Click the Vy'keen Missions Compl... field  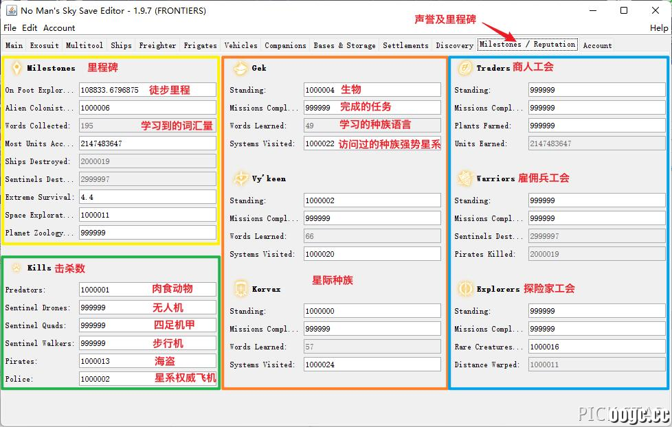click(372, 218)
